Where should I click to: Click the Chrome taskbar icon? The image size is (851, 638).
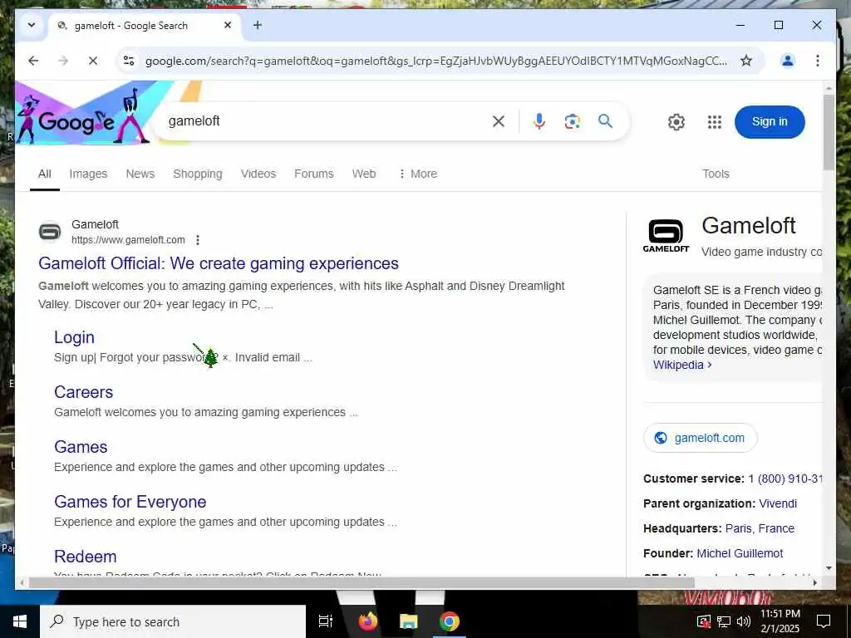tap(450, 621)
